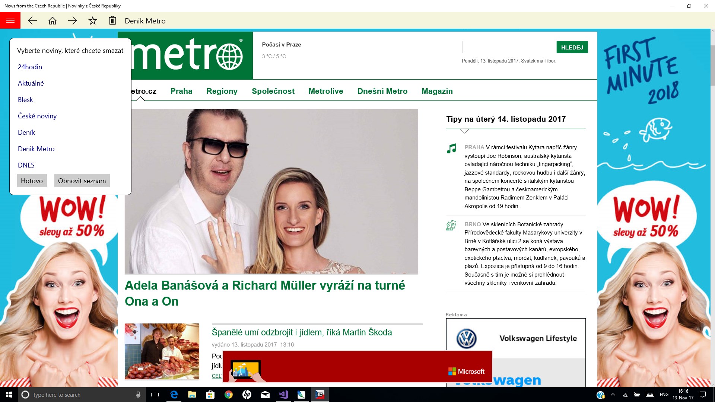Click the back arrow icon
Viewport: 715px width, 402px height.
[32, 21]
